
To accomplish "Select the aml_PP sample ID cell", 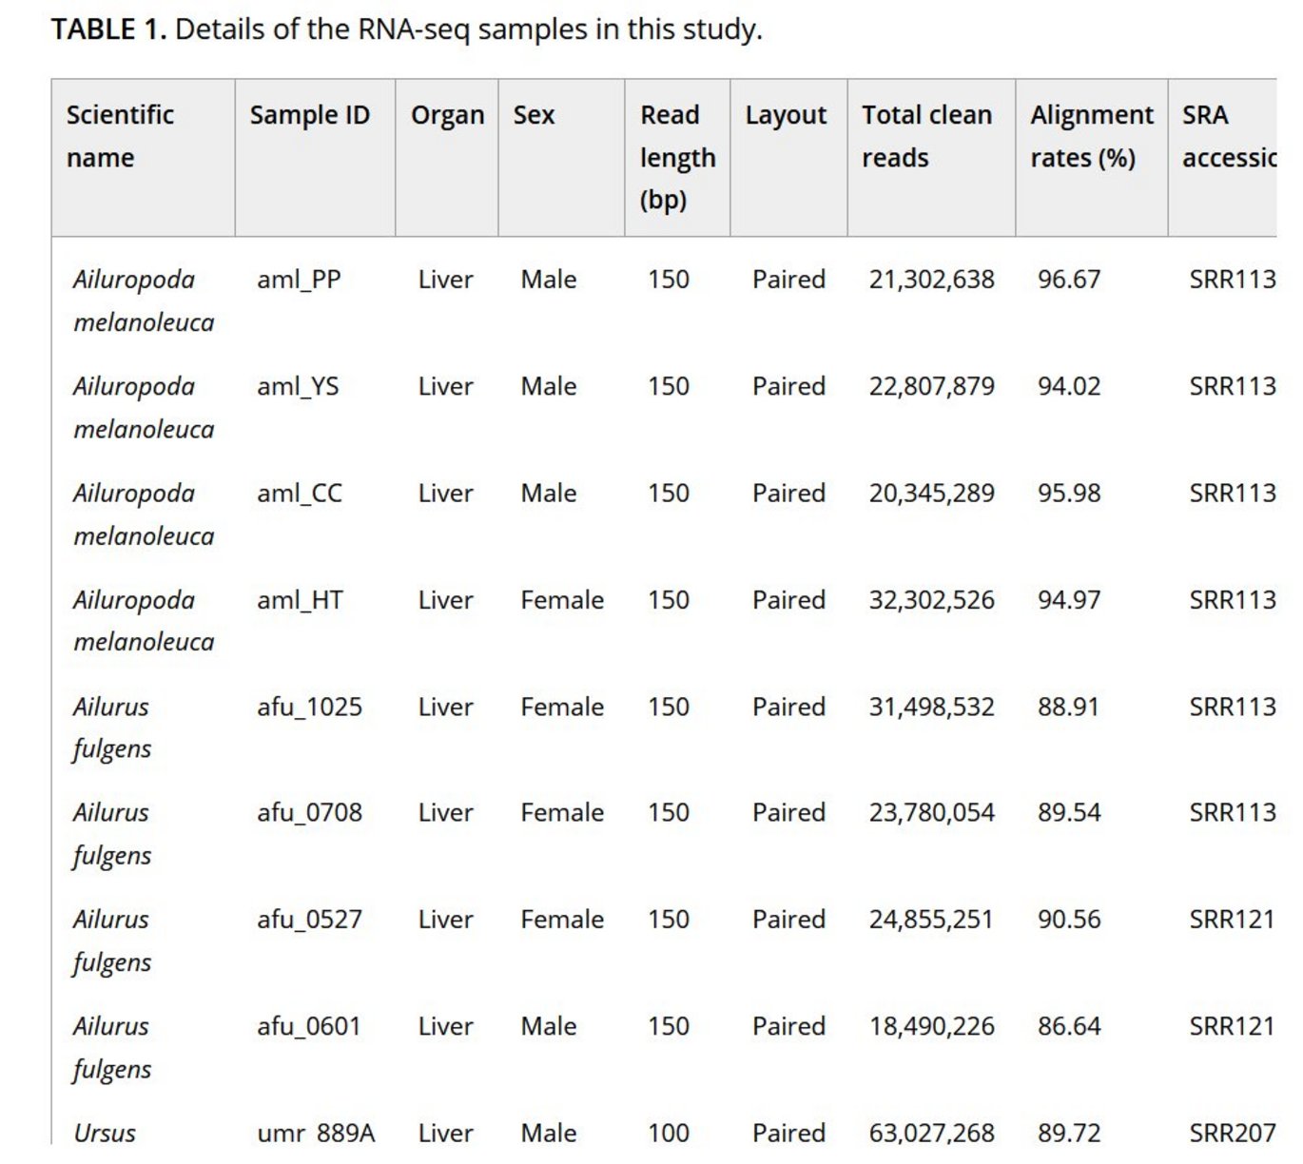I will (x=299, y=280).
